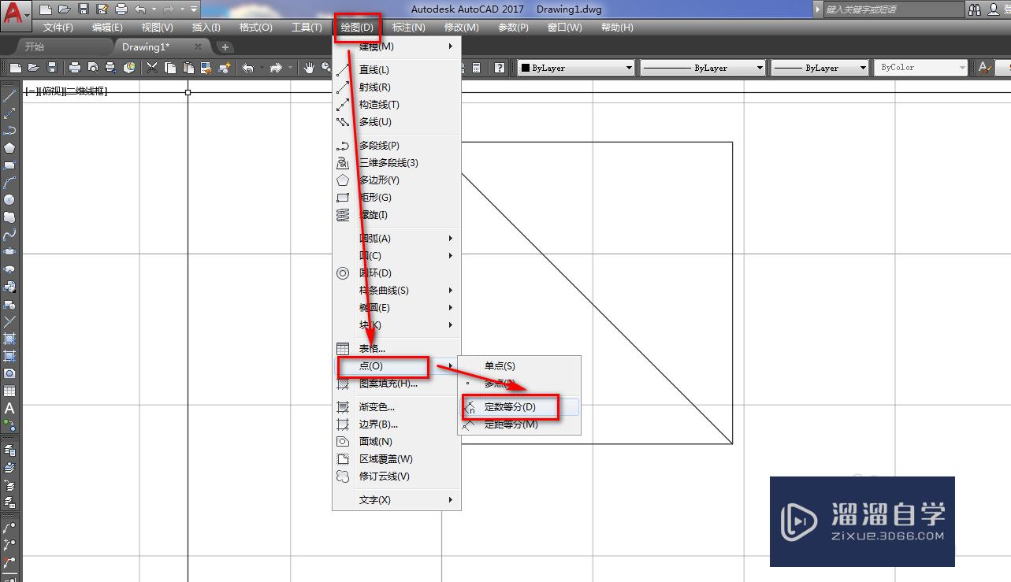This screenshot has width=1011, height=582.
Task: Select the Hatch tool in left toolbar
Action: (9, 339)
